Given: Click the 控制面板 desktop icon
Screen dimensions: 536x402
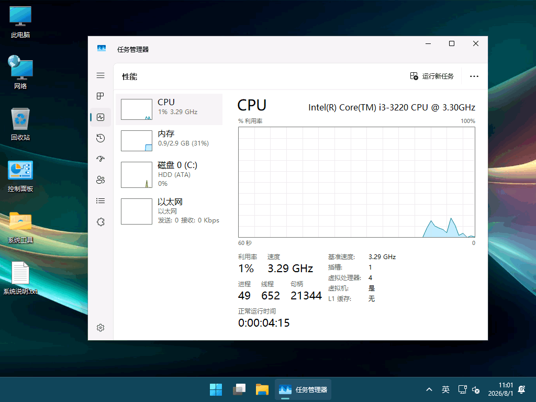Looking at the screenshot, I should tap(20, 176).
